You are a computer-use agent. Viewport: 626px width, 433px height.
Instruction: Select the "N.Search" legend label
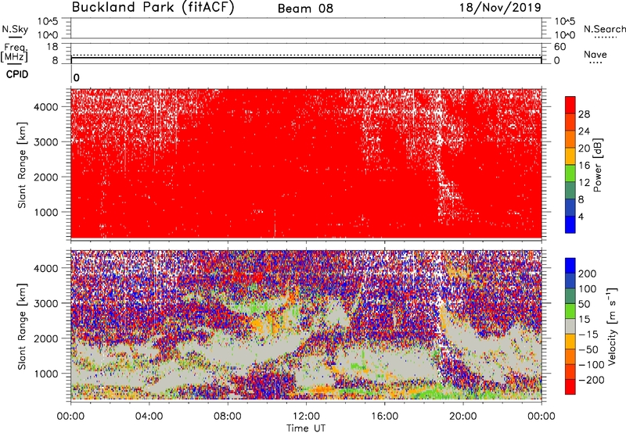pyautogui.click(x=604, y=29)
